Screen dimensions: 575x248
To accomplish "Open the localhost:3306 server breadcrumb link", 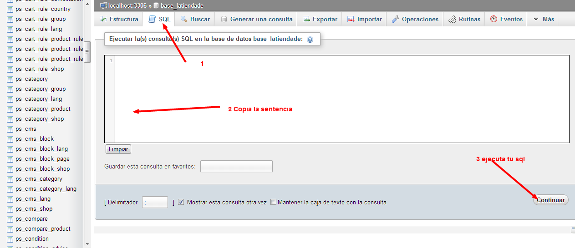I will click(127, 5).
